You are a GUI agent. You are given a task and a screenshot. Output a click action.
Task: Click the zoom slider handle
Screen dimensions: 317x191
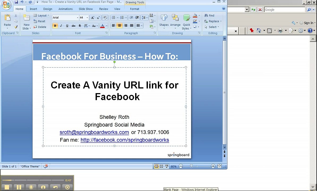[x=191, y=166]
